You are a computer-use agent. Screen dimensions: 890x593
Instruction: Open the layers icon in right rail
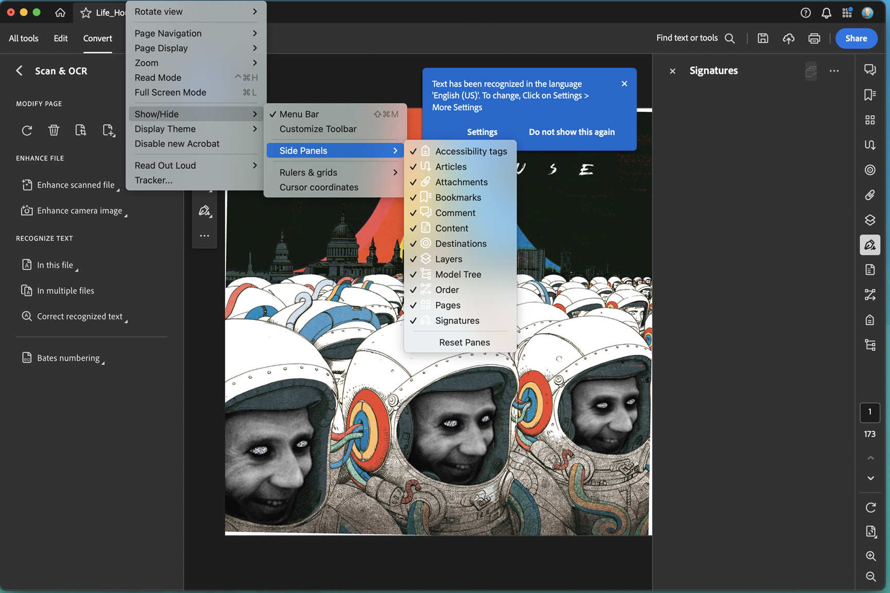point(870,220)
